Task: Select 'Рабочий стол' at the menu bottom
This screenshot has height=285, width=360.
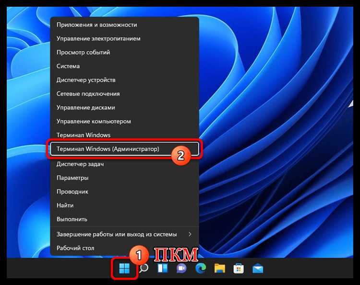Action: coord(124,248)
